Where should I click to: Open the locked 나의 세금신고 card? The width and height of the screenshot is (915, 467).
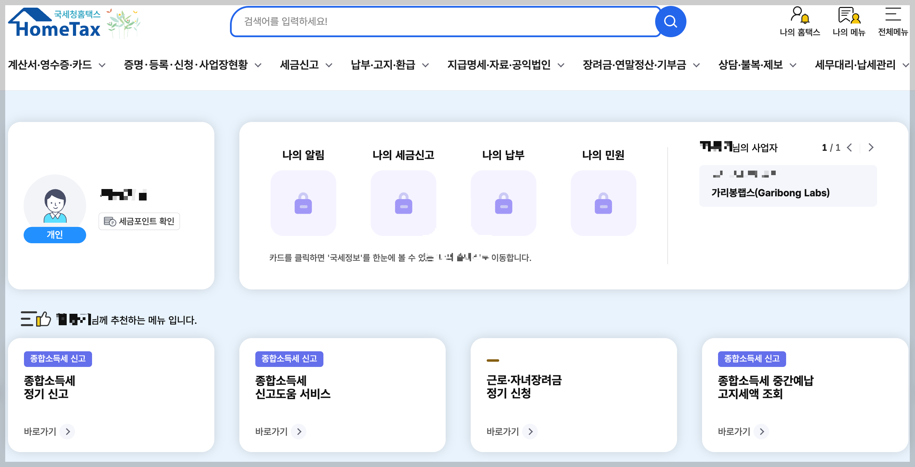[x=403, y=203]
